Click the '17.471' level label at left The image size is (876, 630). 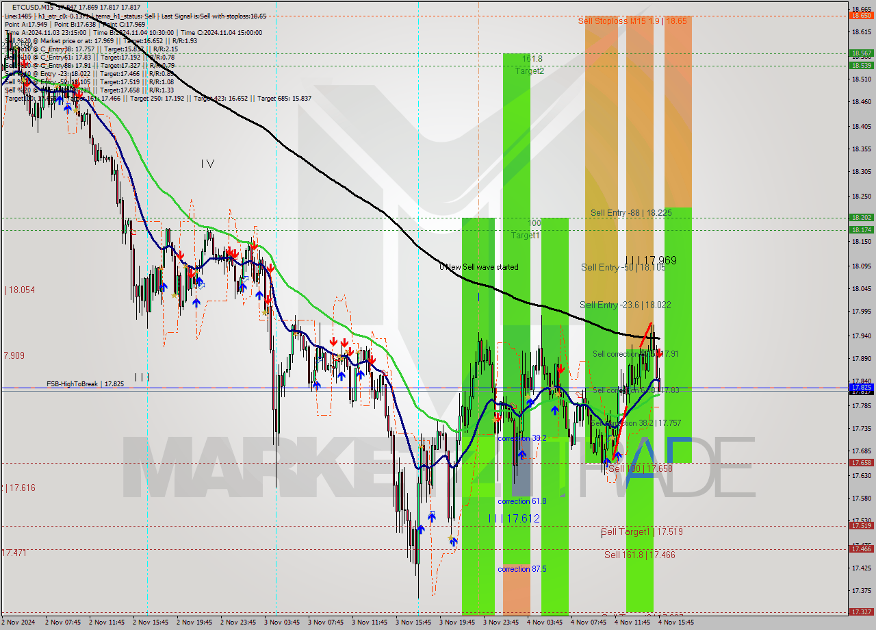(14, 553)
